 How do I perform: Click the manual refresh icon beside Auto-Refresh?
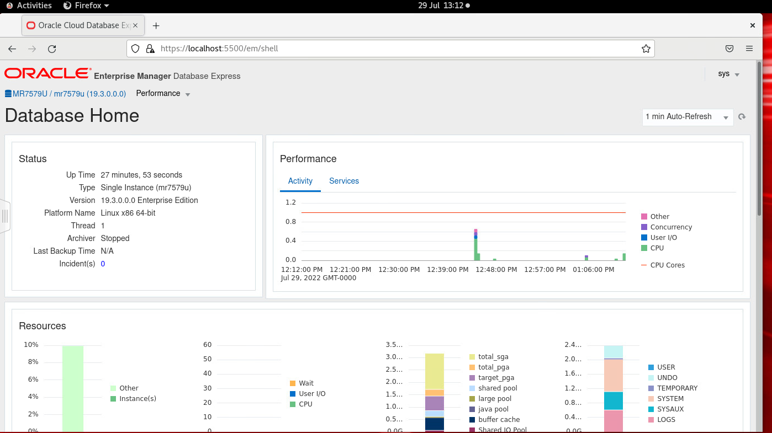742,117
